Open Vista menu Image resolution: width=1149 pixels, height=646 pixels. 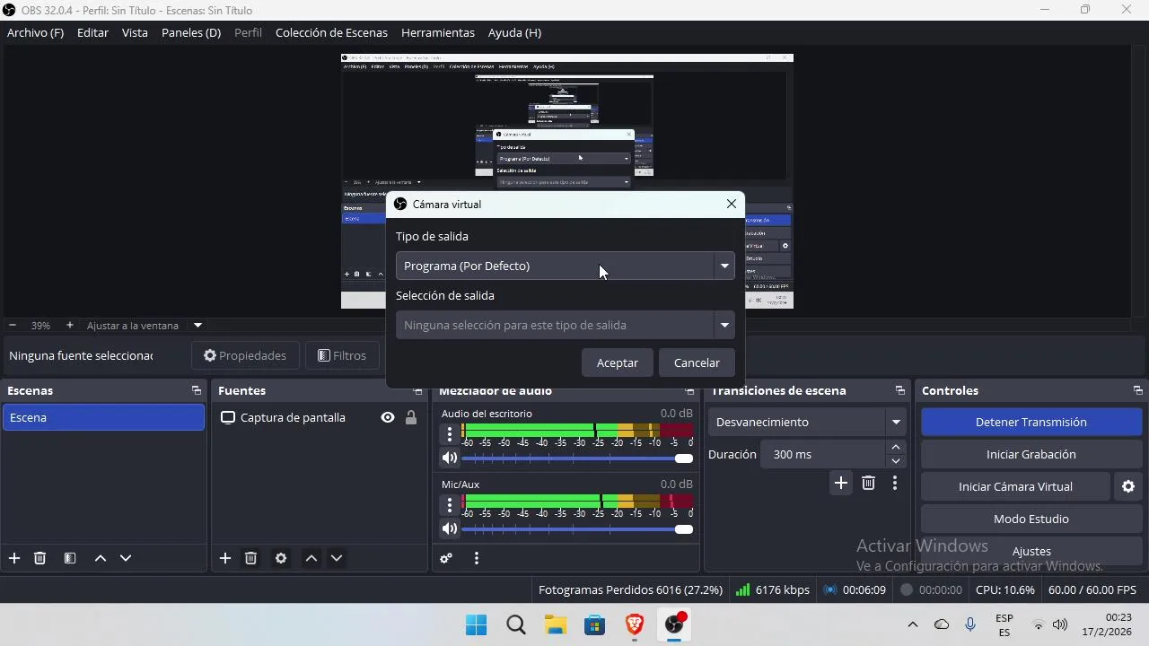[x=135, y=32]
